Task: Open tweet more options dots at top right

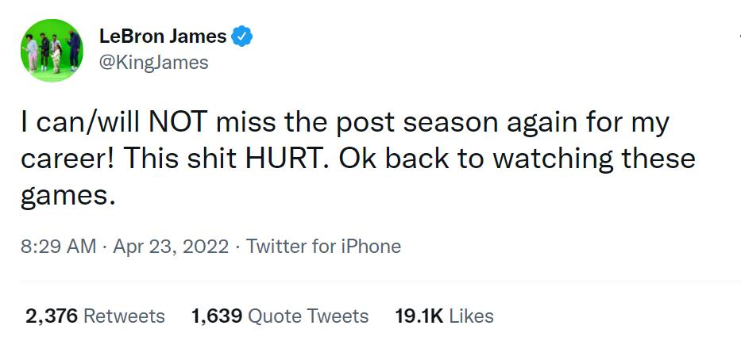Action: (x=739, y=36)
